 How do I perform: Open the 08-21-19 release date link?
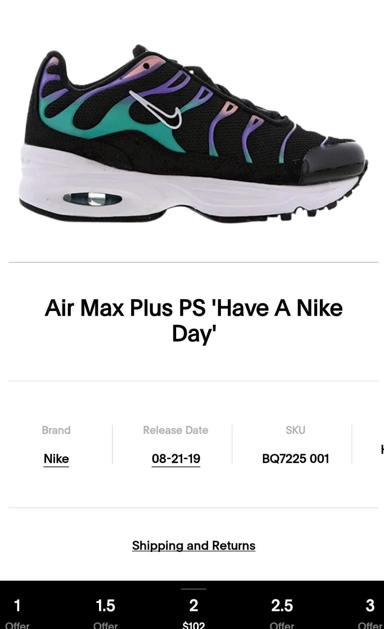click(x=176, y=459)
